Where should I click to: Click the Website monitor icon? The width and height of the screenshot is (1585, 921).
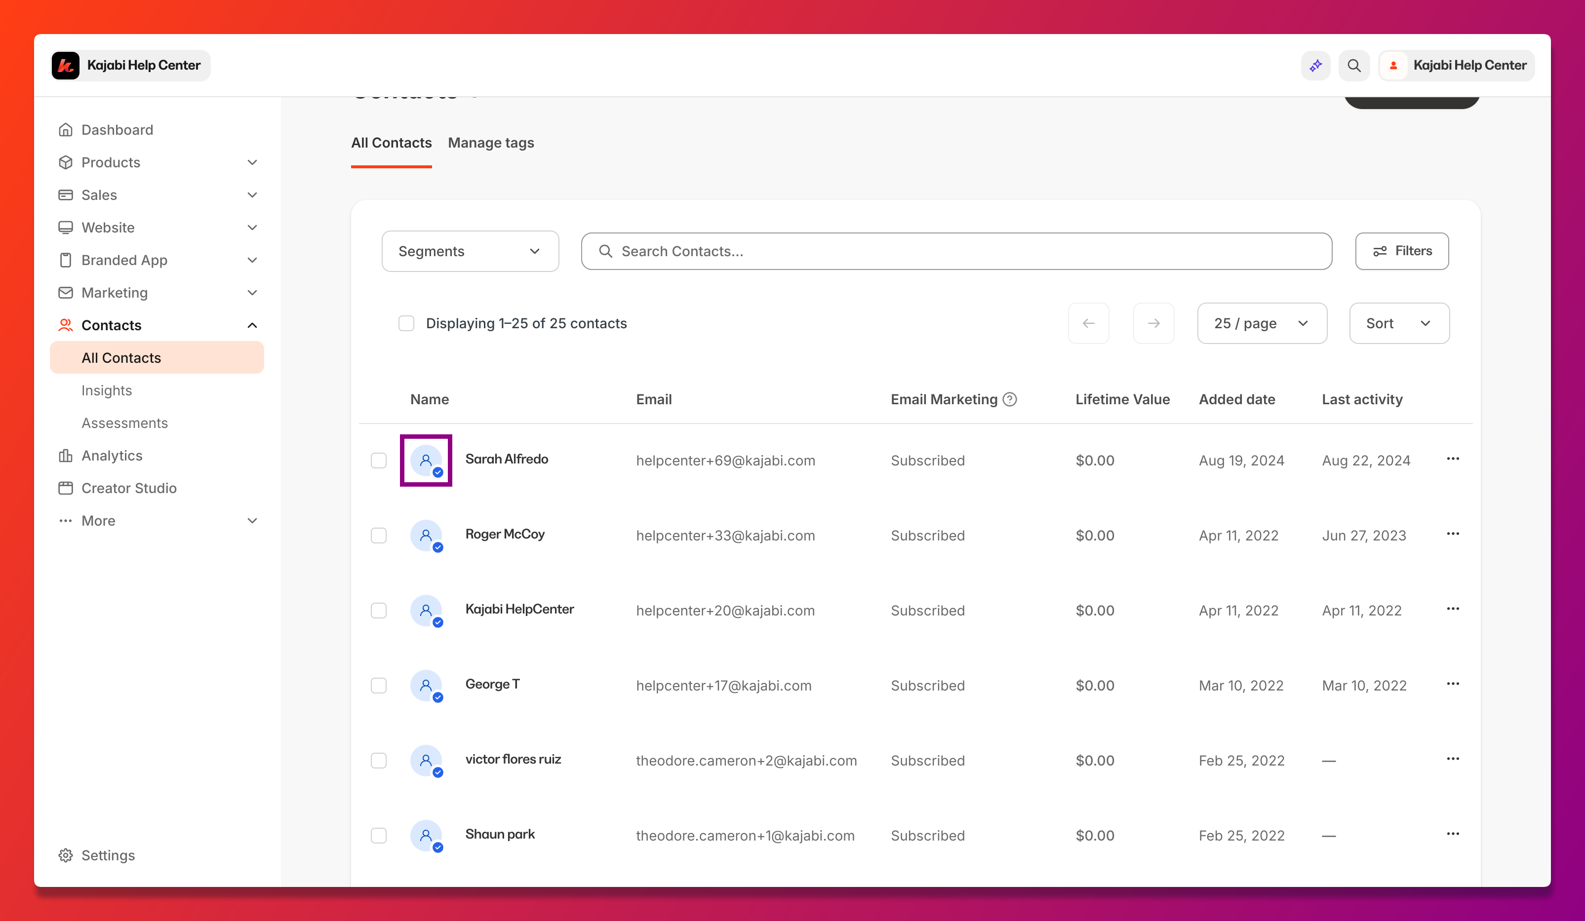[65, 228]
